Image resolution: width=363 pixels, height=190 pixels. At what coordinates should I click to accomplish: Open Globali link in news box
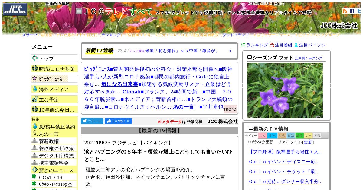tap(131, 92)
